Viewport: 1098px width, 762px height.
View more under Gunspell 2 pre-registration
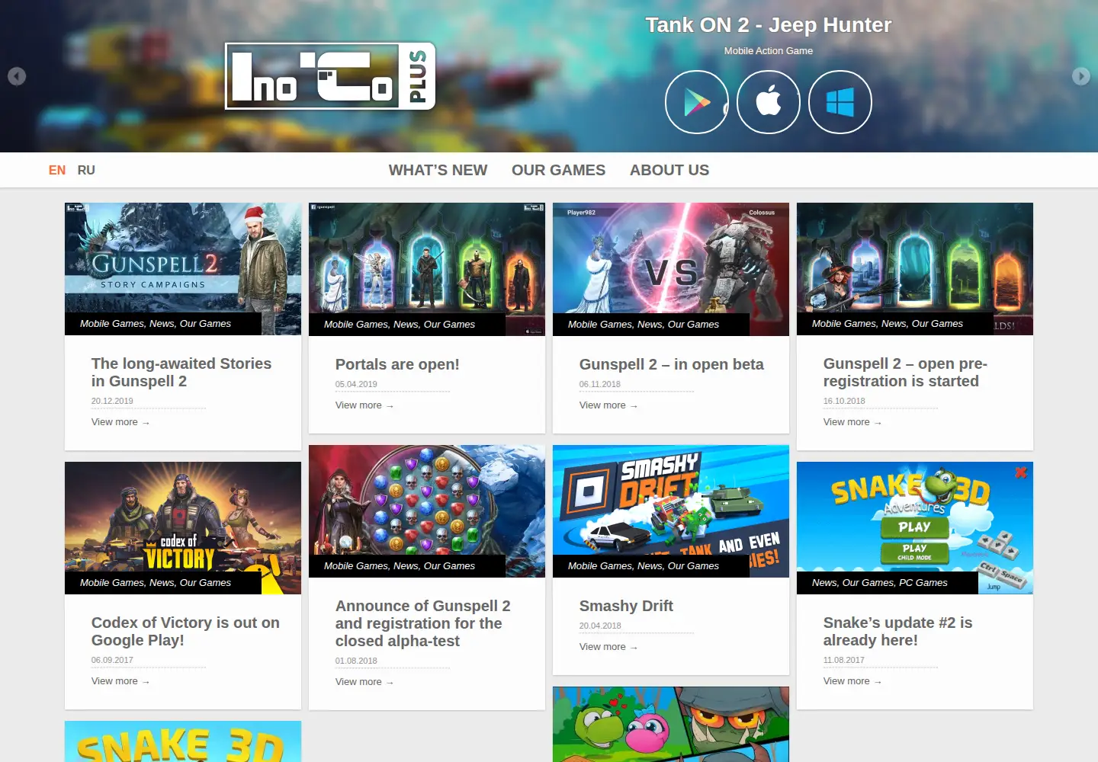852,422
